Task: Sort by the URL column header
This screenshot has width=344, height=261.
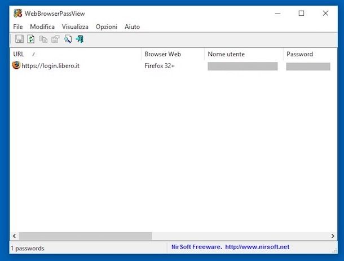Action: 75,54
